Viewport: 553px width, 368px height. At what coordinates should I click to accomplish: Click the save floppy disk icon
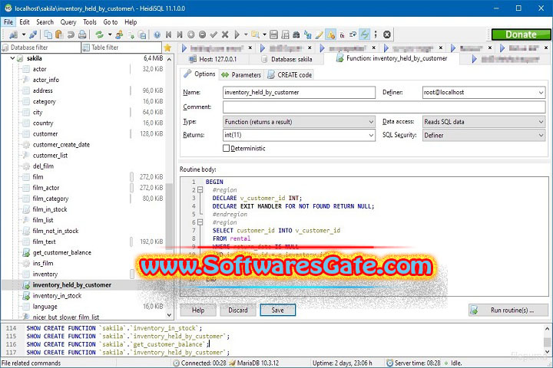(273, 34)
